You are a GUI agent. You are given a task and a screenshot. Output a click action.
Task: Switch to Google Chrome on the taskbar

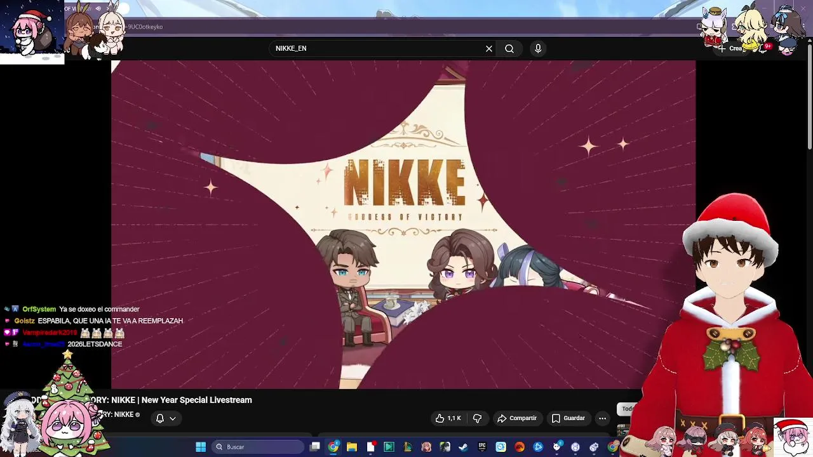[x=333, y=447]
